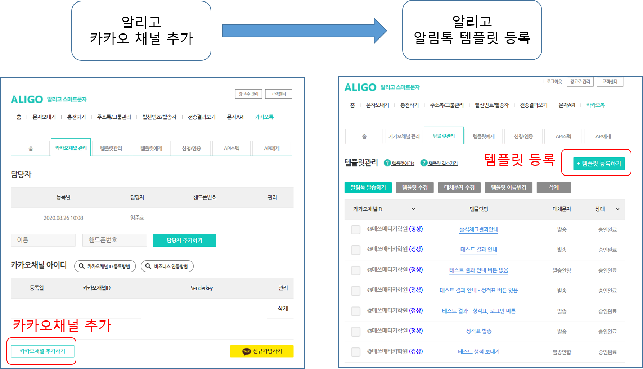Check the 테스트 결과 안내 row checkbox
The height and width of the screenshot is (369, 643).
pos(356,250)
